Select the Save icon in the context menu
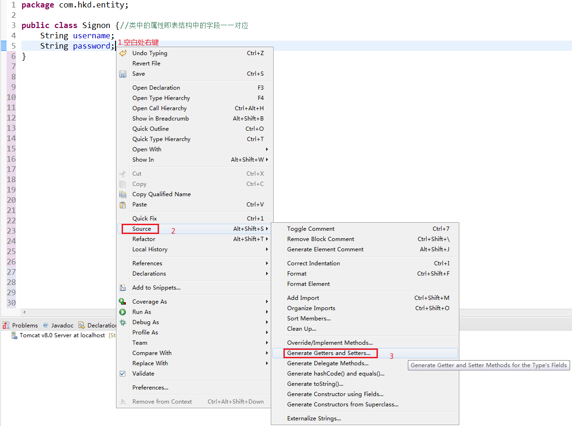The width and height of the screenshot is (572, 426). pos(123,73)
